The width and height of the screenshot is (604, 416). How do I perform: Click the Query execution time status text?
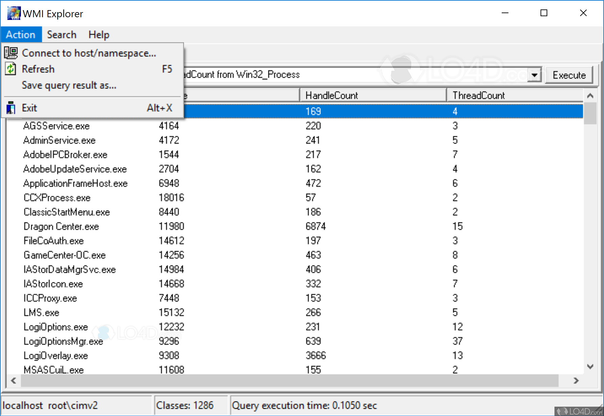pos(304,405)
